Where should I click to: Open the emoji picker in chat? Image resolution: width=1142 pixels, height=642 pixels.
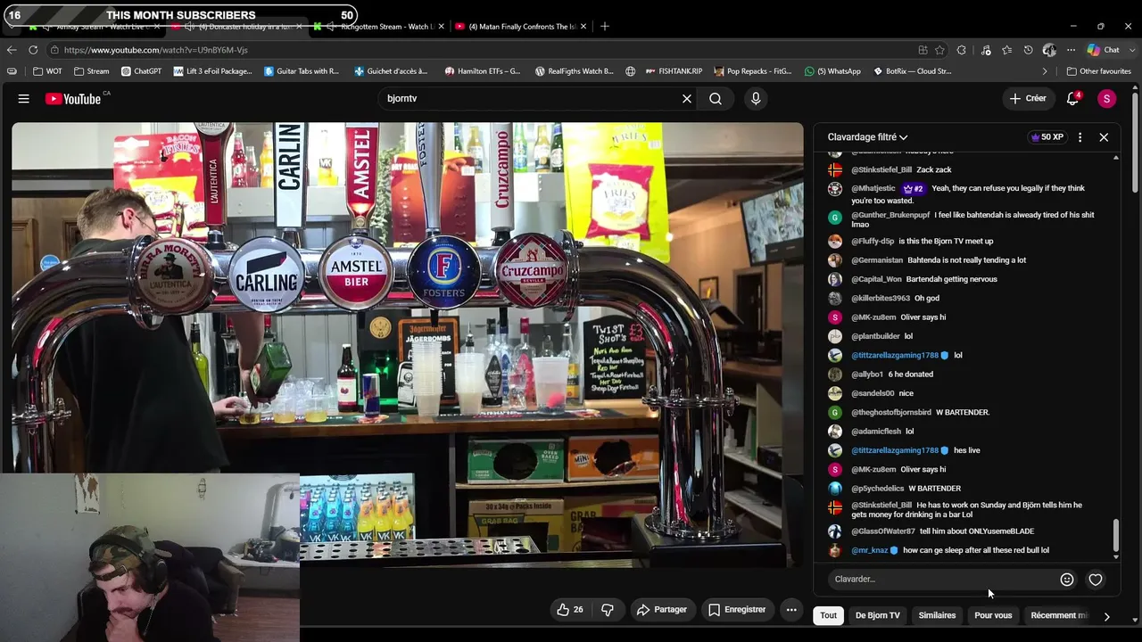(1067, 580)
